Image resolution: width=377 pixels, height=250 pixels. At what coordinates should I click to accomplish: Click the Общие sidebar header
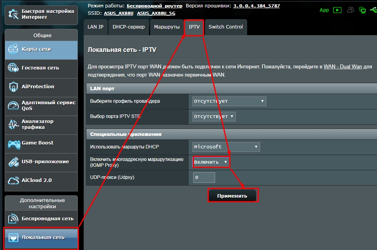42,35
